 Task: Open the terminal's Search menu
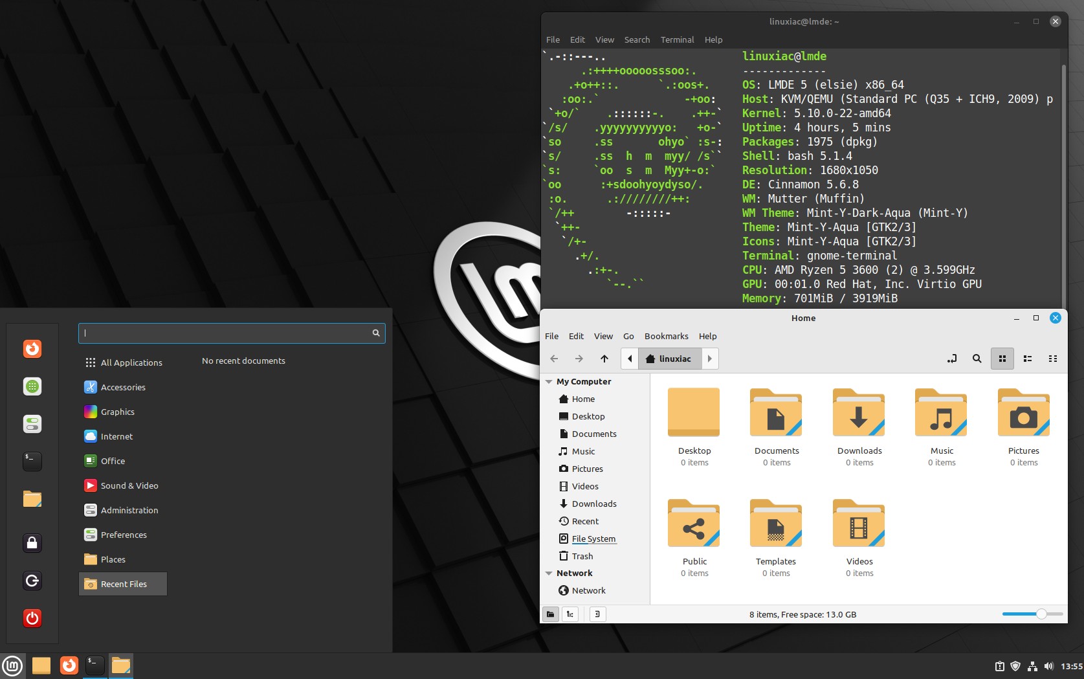click(x=637, y=39)
